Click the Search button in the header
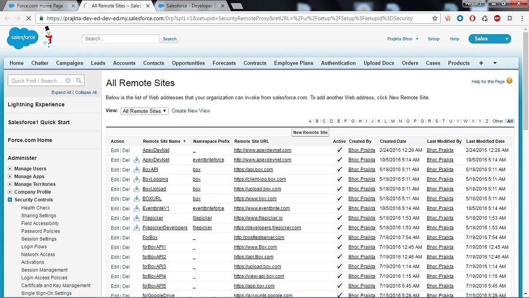The height and width of the screenshot is (298, 529). (x=169, y=39)
